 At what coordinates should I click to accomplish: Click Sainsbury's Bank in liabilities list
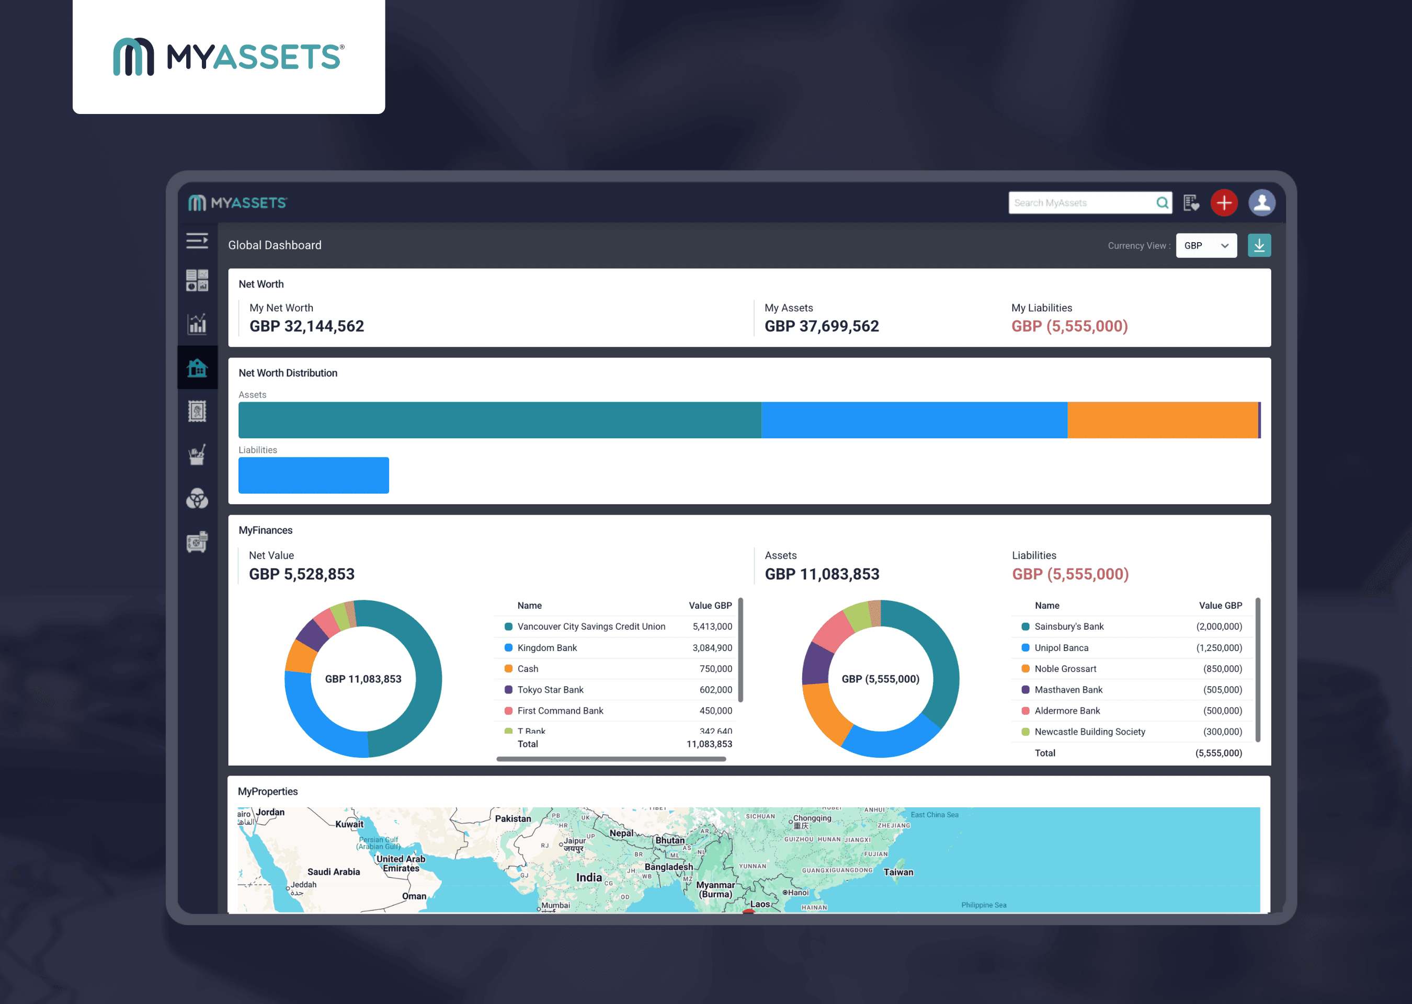click(1069, 626)
